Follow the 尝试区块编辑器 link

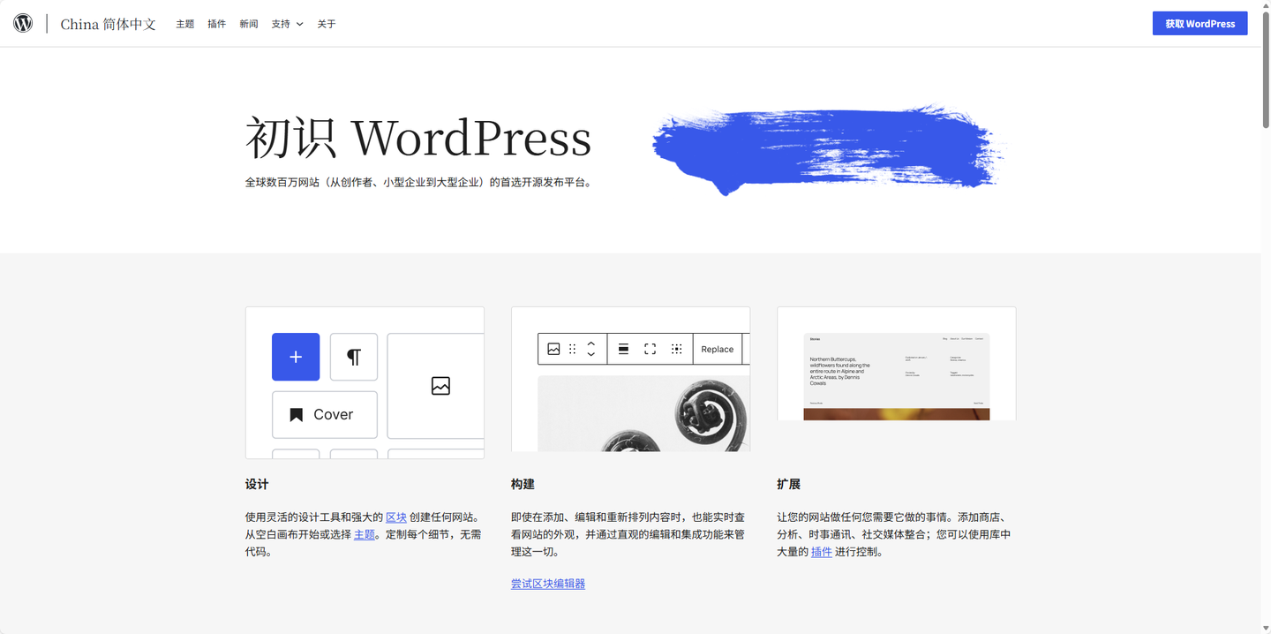[x=547, y=584]
